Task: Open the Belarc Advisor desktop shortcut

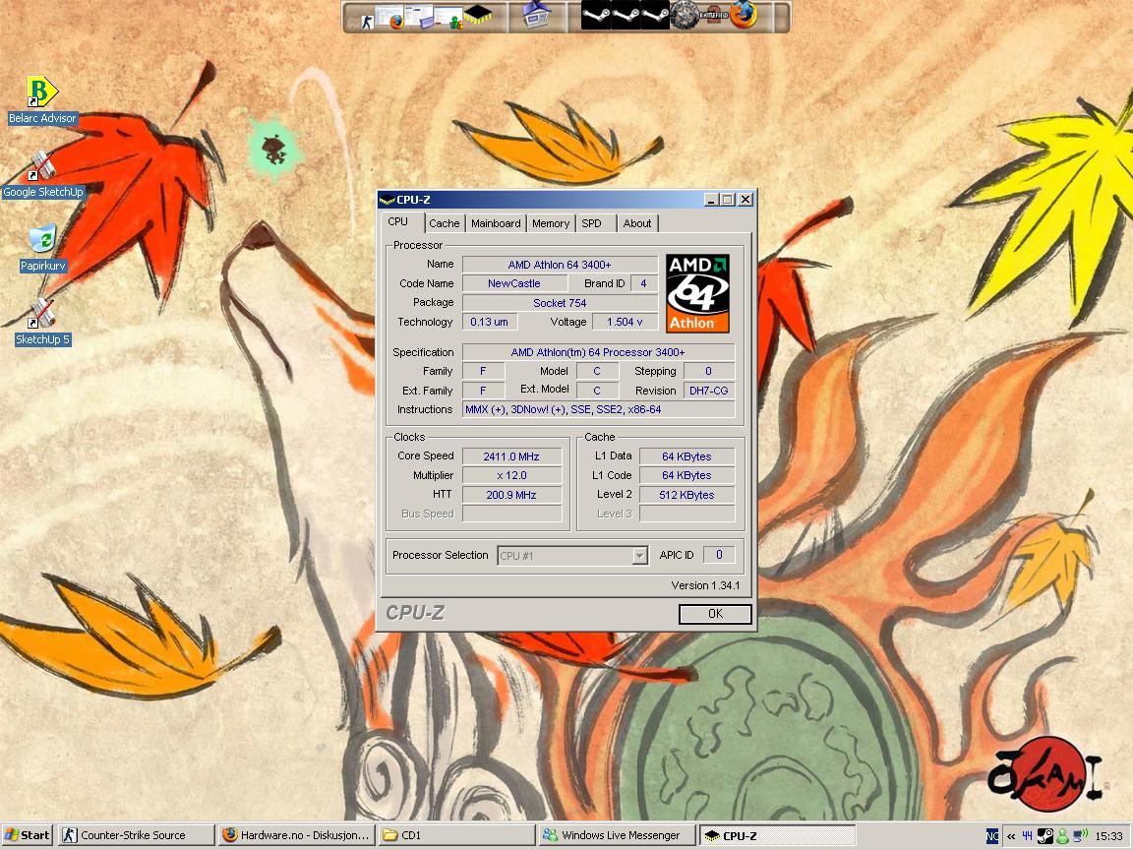Action: coord(42,99)
